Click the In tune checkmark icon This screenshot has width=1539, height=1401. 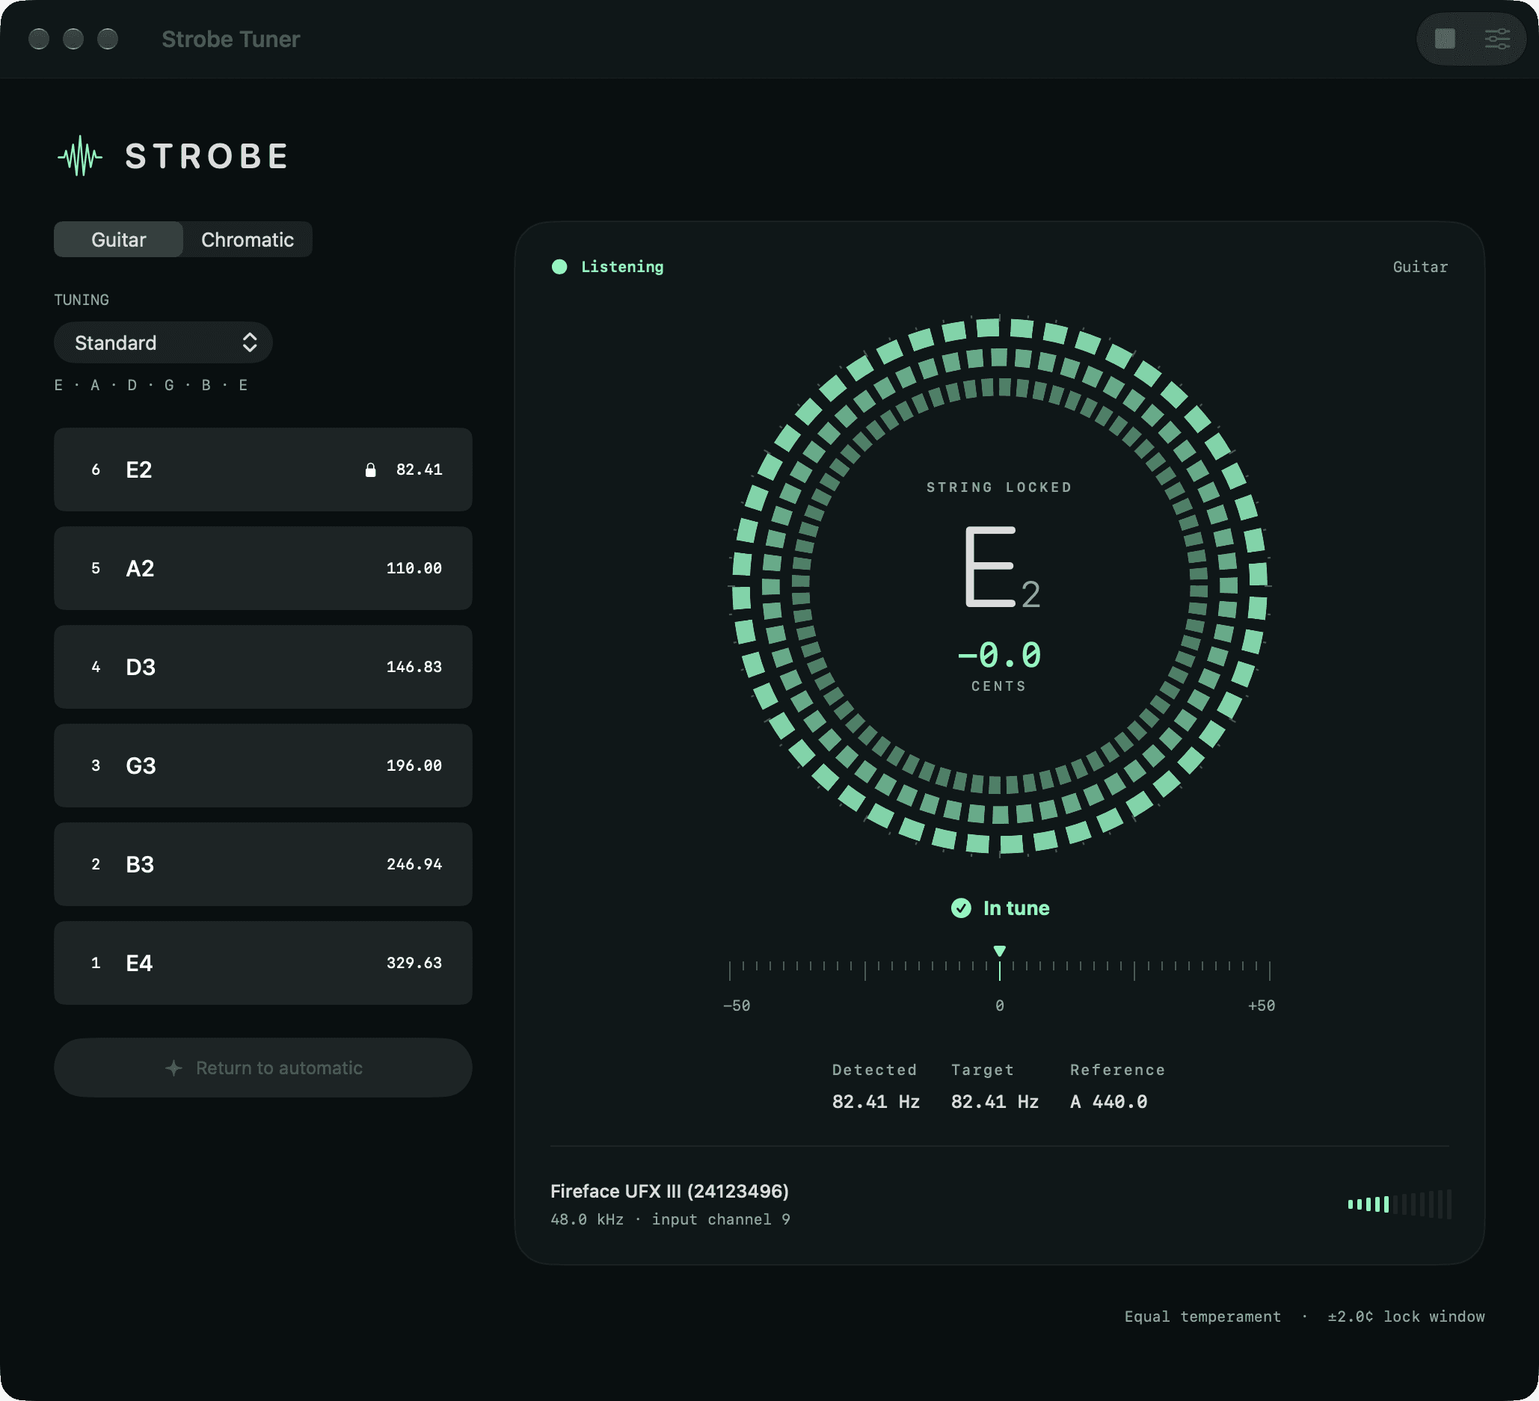(x=961, y=908)
